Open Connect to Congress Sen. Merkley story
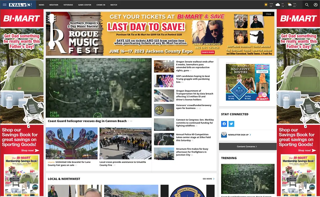Screen dimensions: 320x197 [x=195, y=123]
